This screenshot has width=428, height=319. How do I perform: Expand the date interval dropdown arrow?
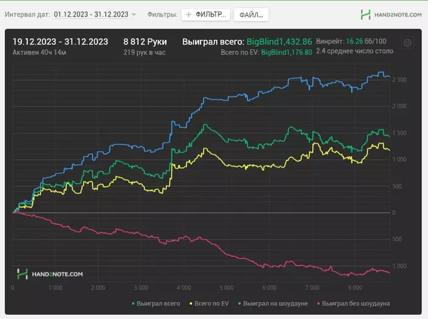(134, 14)
